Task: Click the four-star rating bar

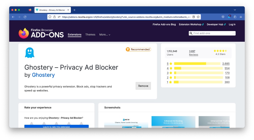Action: coord(198,68)
